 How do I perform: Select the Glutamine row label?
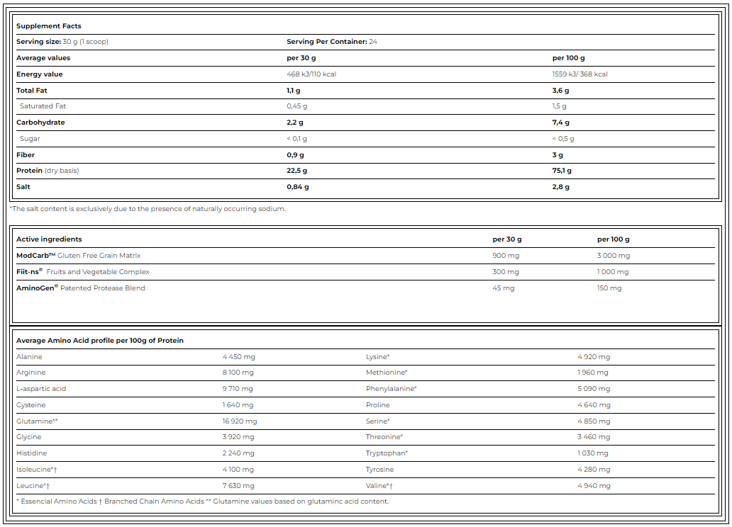[x=37, y=421]
